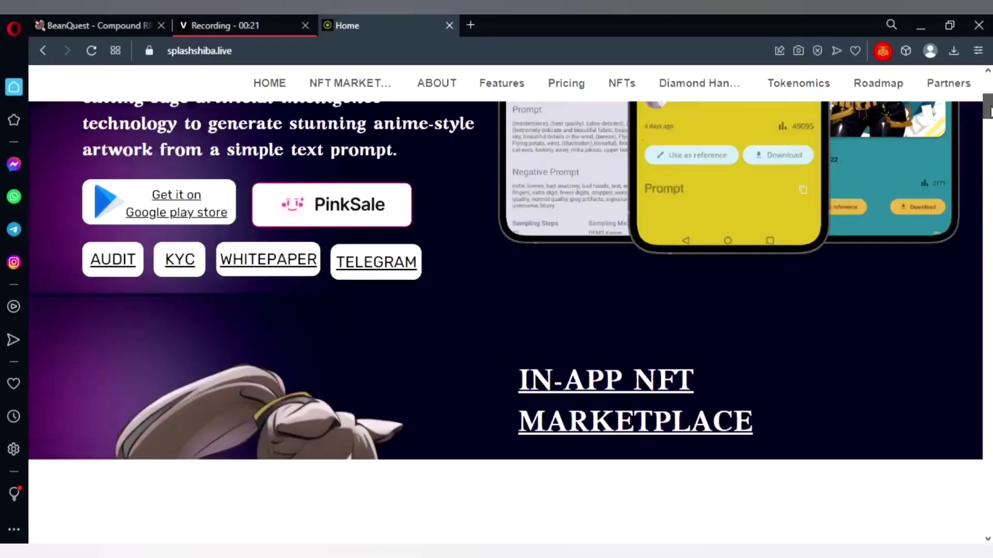Viewport: 993px width, 558px height.
Task: Open Instagram in the Opera sidebar
Action: (14, 262)
